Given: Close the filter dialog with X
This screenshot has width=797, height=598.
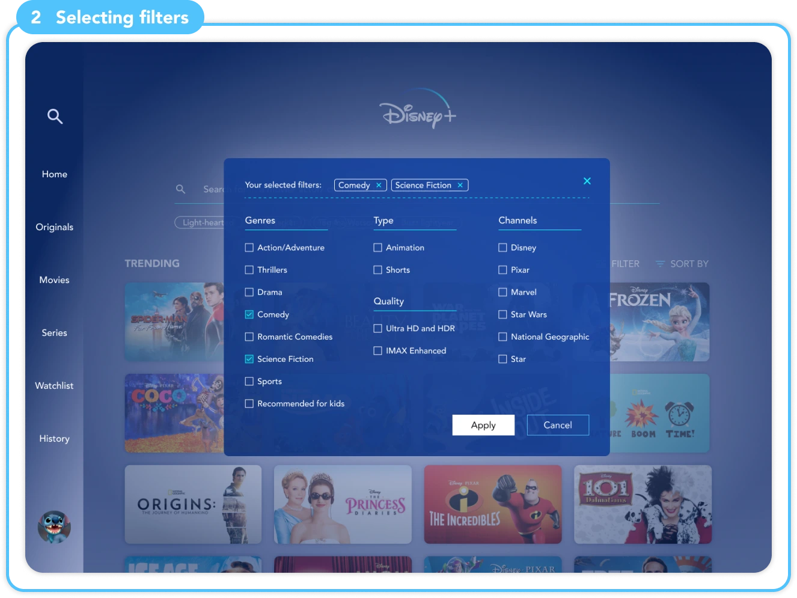Looking at the screenshot, I should [x=587, y=181].
